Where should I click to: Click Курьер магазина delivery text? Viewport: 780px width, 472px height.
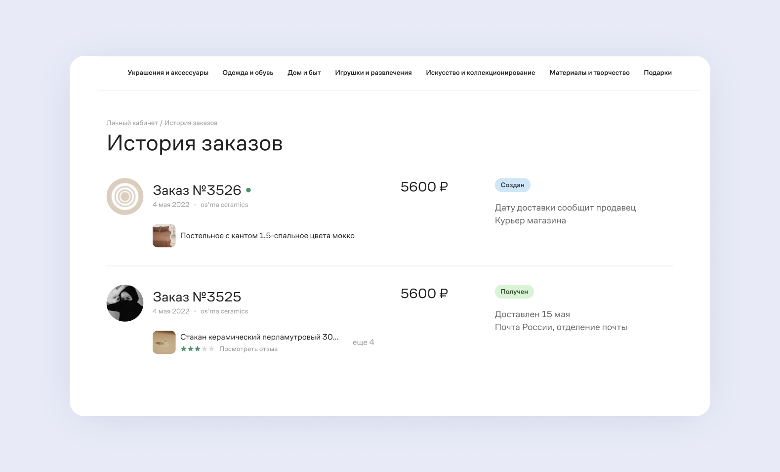coord(531,220)
